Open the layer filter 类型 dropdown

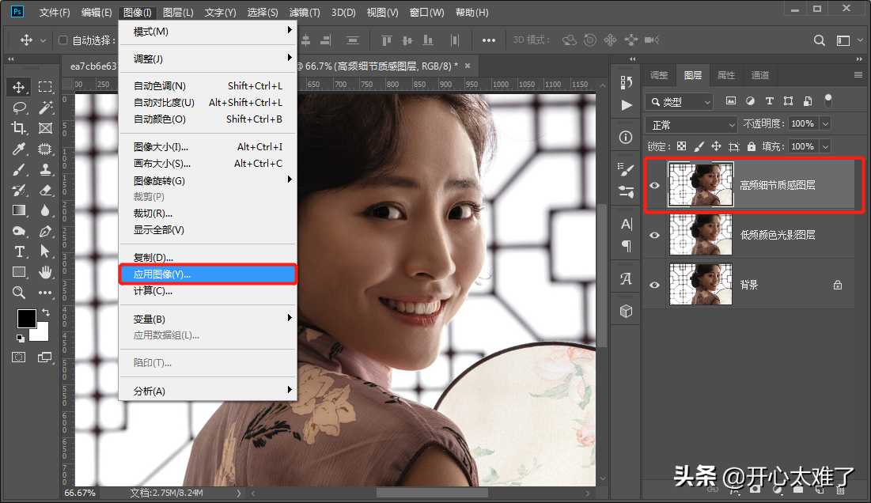click(x=679, y=102)
